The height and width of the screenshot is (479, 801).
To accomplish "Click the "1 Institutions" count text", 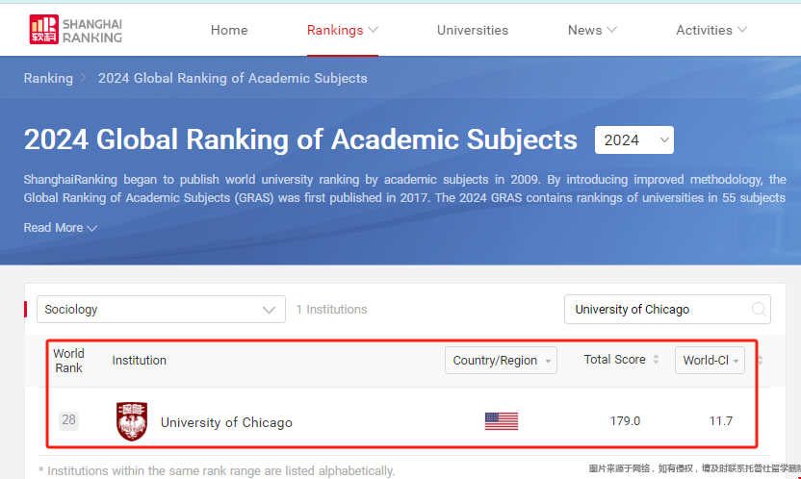I will [331, 309].
